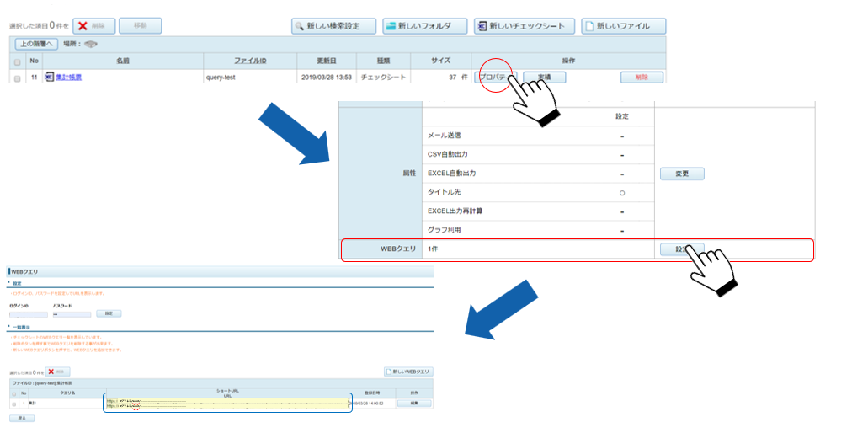852x433 pixels.
Task: Click the 変更 button for 属性
Action: click(682, 174)
